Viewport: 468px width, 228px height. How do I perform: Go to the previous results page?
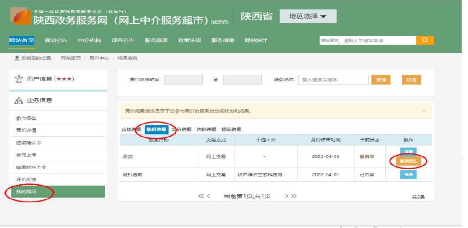208,196
